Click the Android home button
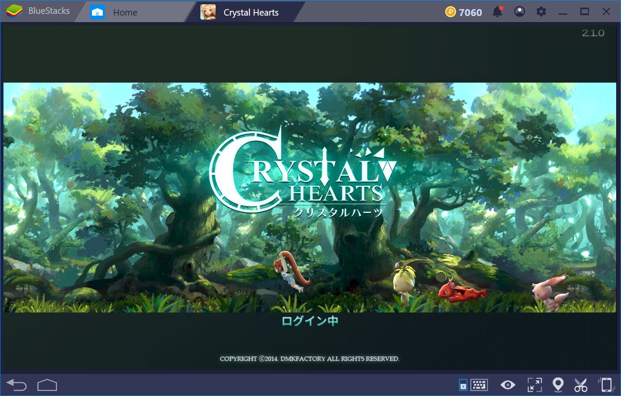 [47, 385]
